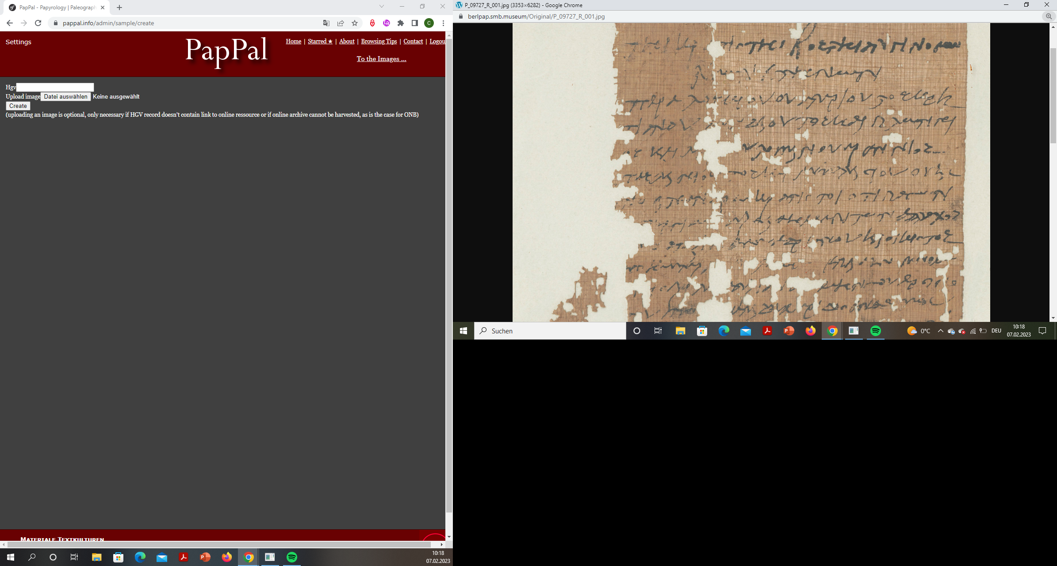View site info lock icon for pappal.info

coord(56,23)
